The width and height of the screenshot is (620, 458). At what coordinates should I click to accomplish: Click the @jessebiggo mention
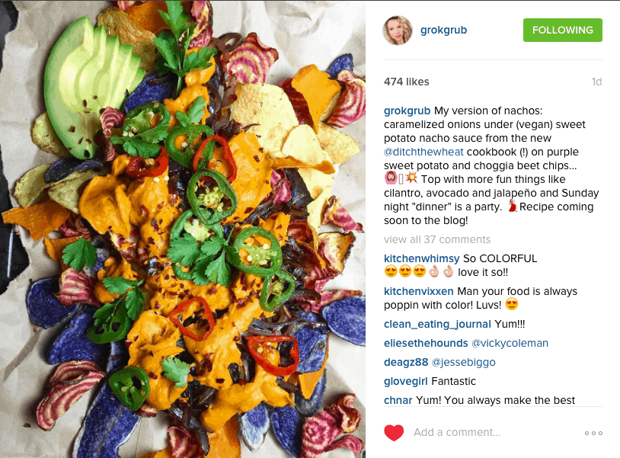463,362
